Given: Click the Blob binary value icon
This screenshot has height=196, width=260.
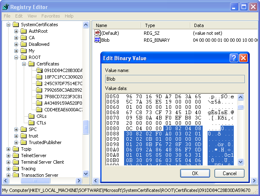Looking at the screenshot, I should (97, 40).
